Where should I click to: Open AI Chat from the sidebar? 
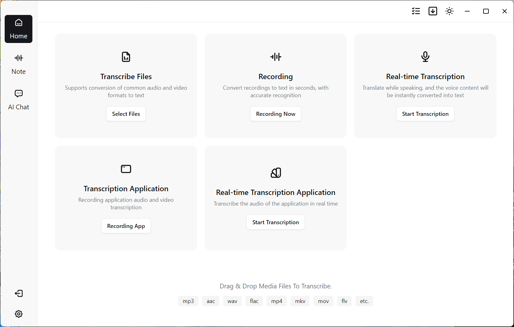tap(18, 99)
